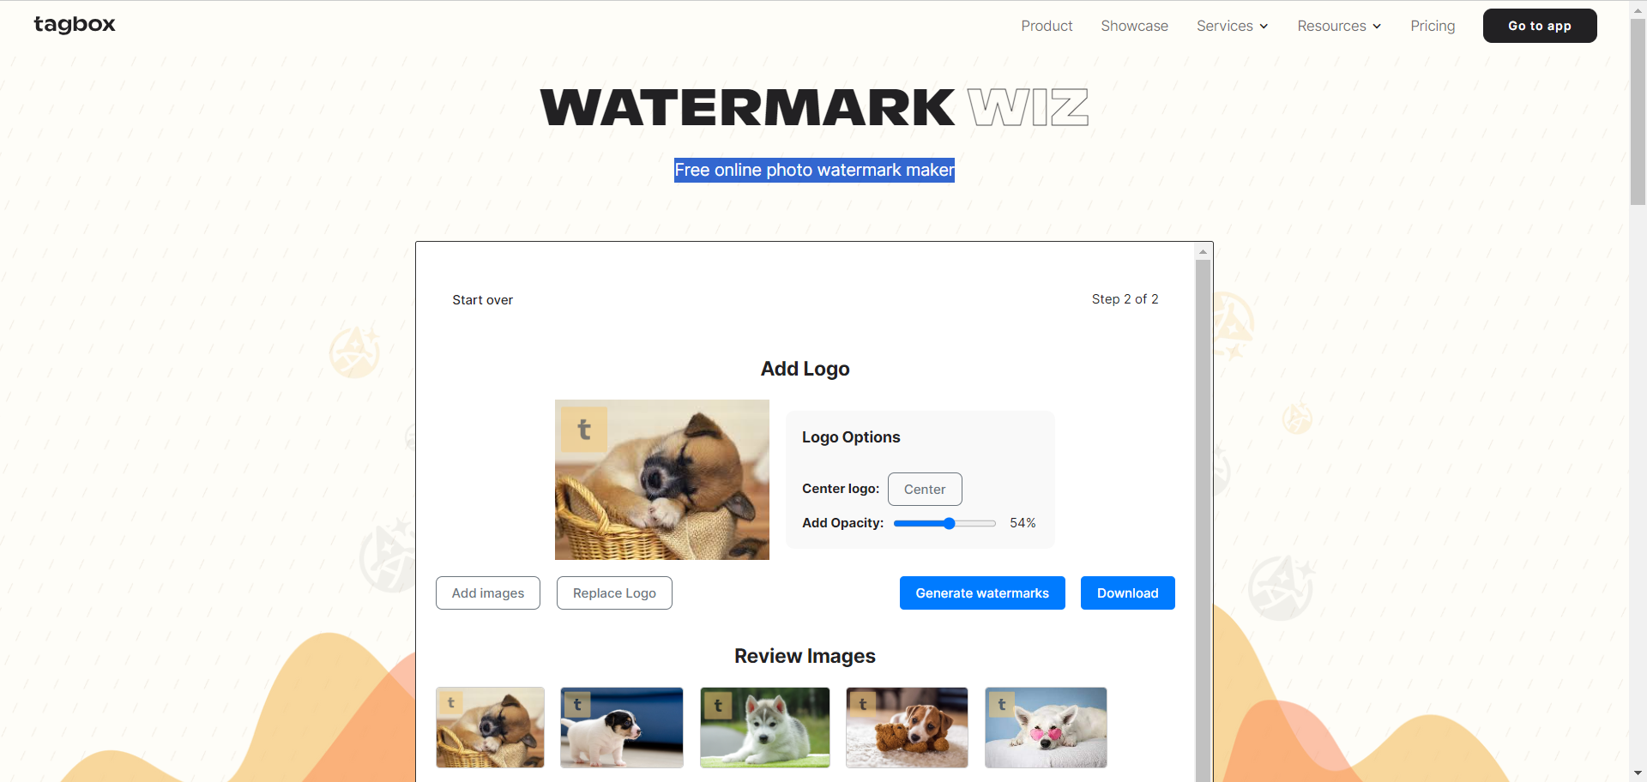Download the watermarked images
Screen dimensions: 1647x782
(x=1128, y=593)
